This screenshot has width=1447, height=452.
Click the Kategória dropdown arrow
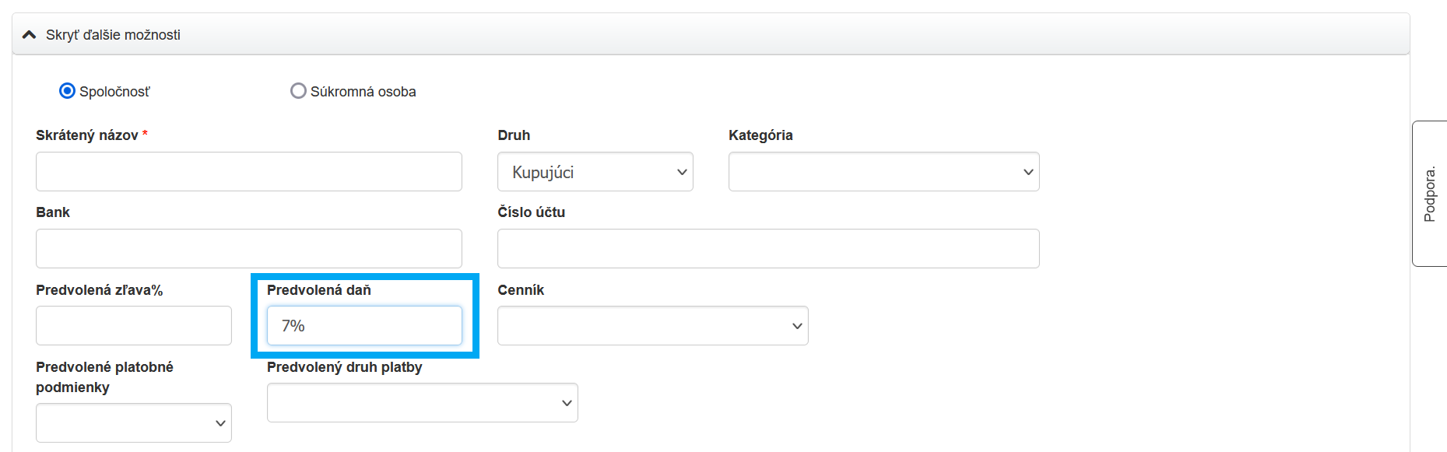point(1028,172)
